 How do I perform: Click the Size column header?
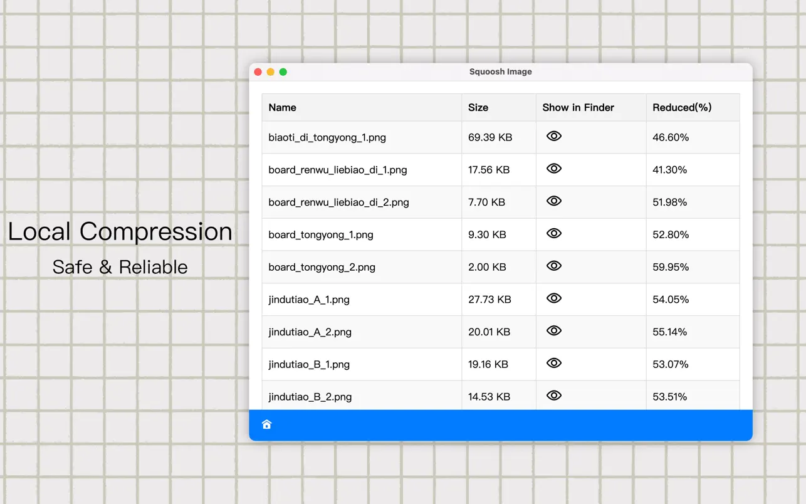478,107
